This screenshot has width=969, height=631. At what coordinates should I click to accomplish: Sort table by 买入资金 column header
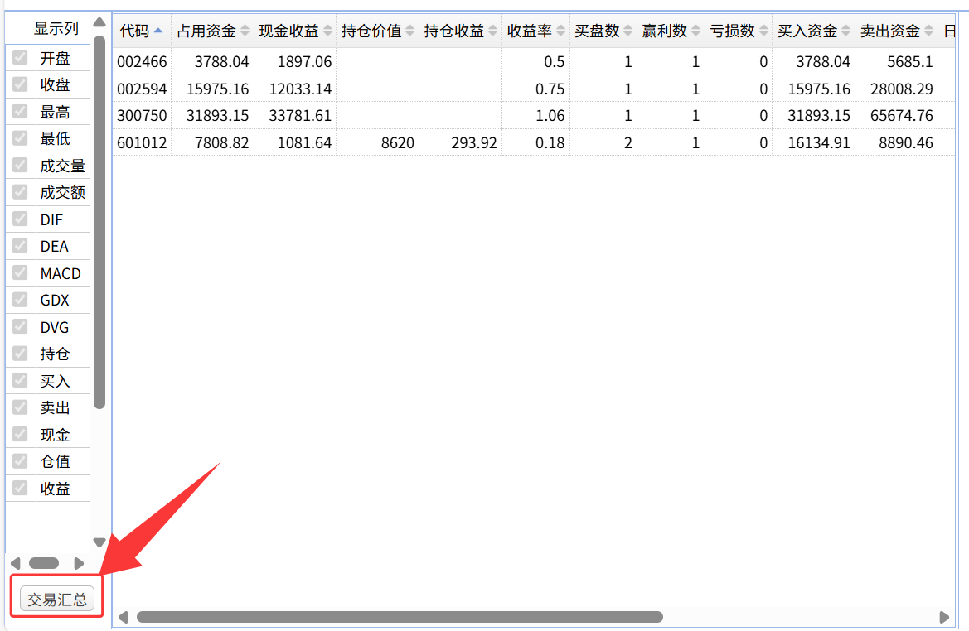click(x=814, y=31)
